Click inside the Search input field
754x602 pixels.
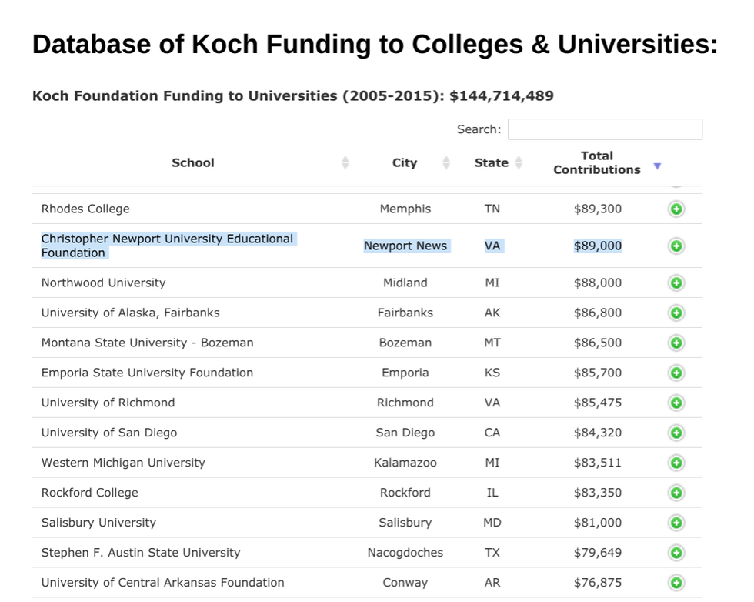pyautogui.click(x=605, y=129)
